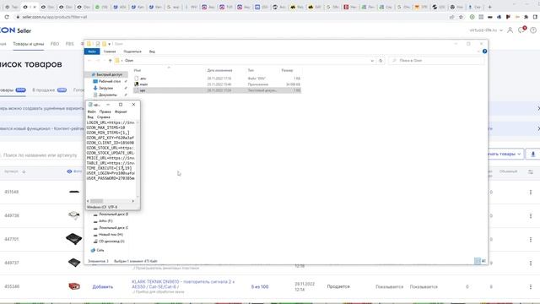Open the Правка menu in Notepad
The width and height of the screenshot is (540, 304).
click(x=105, y=111)
